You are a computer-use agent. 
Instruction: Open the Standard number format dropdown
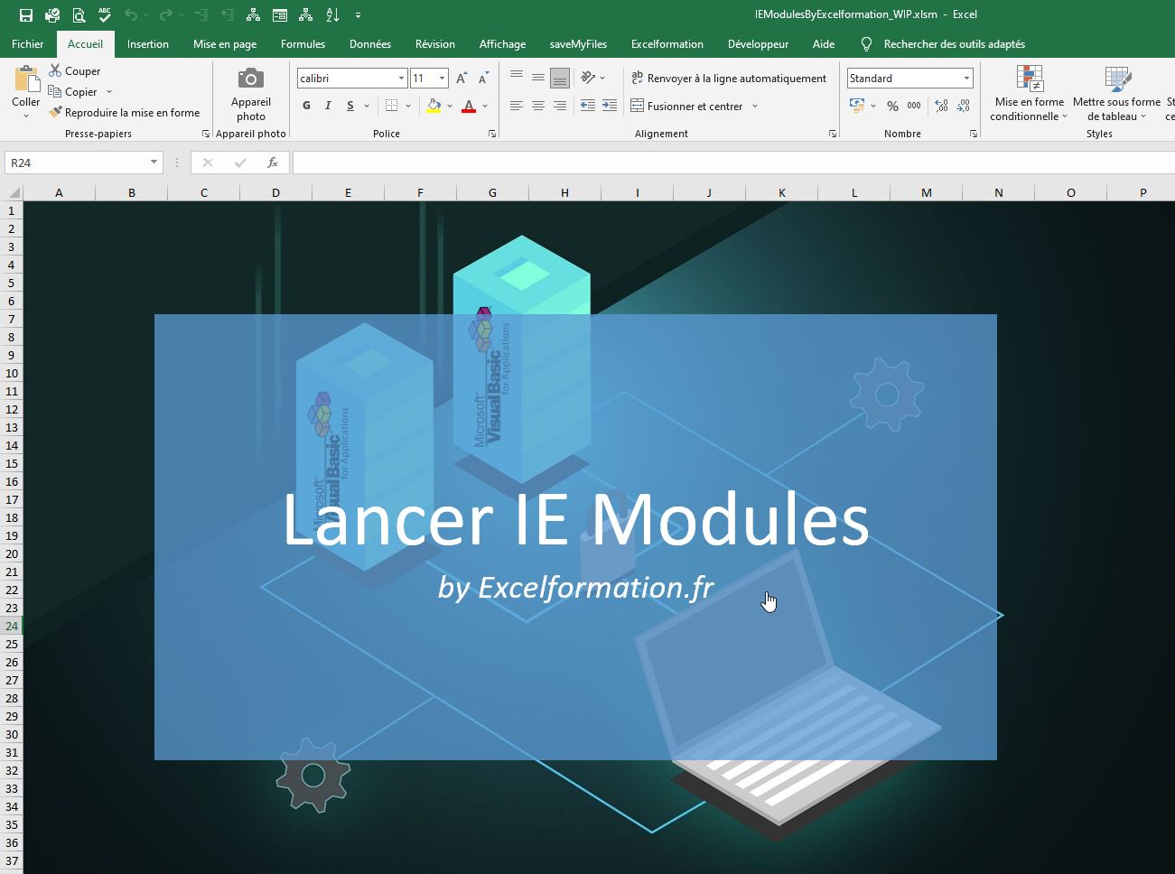point(966,79)
